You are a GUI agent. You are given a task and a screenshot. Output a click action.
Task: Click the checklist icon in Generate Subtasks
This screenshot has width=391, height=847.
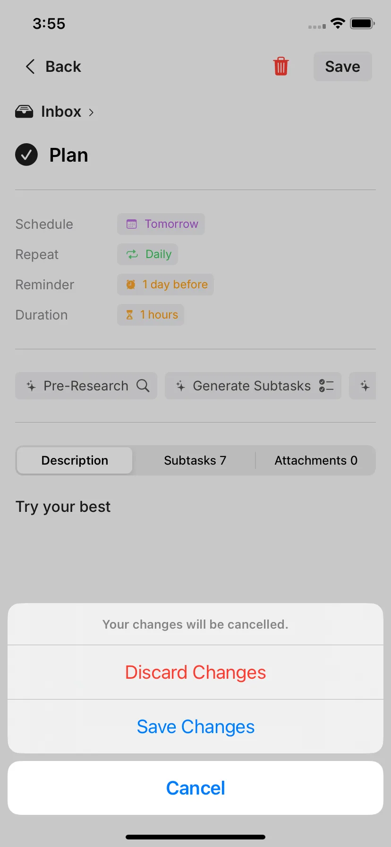pos(326,386)
